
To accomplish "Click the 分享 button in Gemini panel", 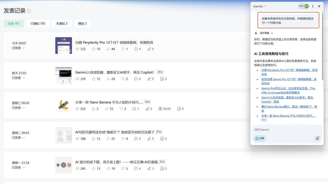I will click(x=260, y=138).
